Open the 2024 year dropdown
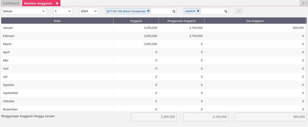The height and width of the screenshot is (127, 308). tap(89, 11)
